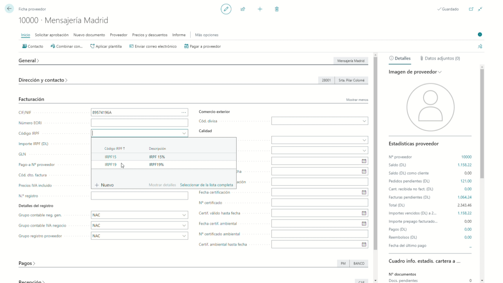This screenshot has height=283, width=503.
Task: Show Más opciones in the action bar
Action: [x=207, y=35]
